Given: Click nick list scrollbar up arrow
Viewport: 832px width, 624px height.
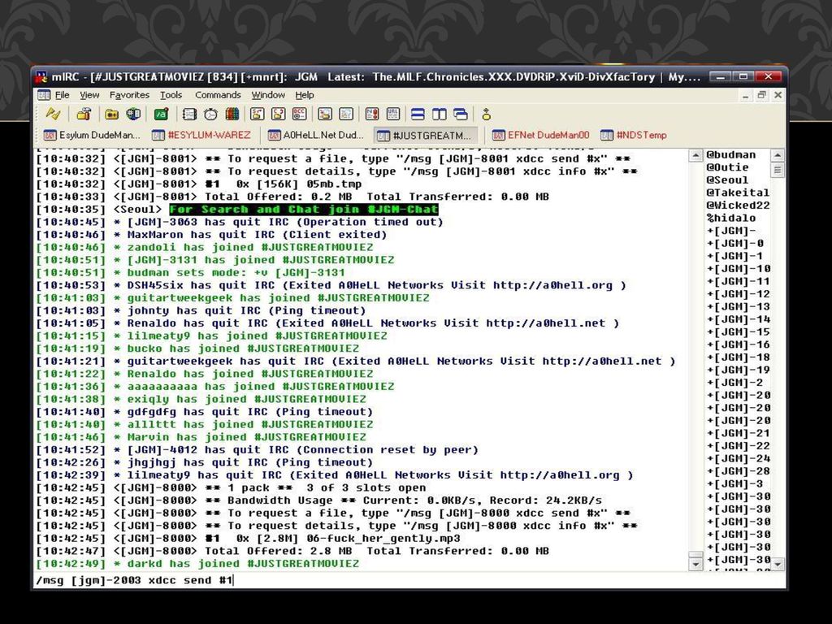Looking at the screenshot, I should click(778, 155).
